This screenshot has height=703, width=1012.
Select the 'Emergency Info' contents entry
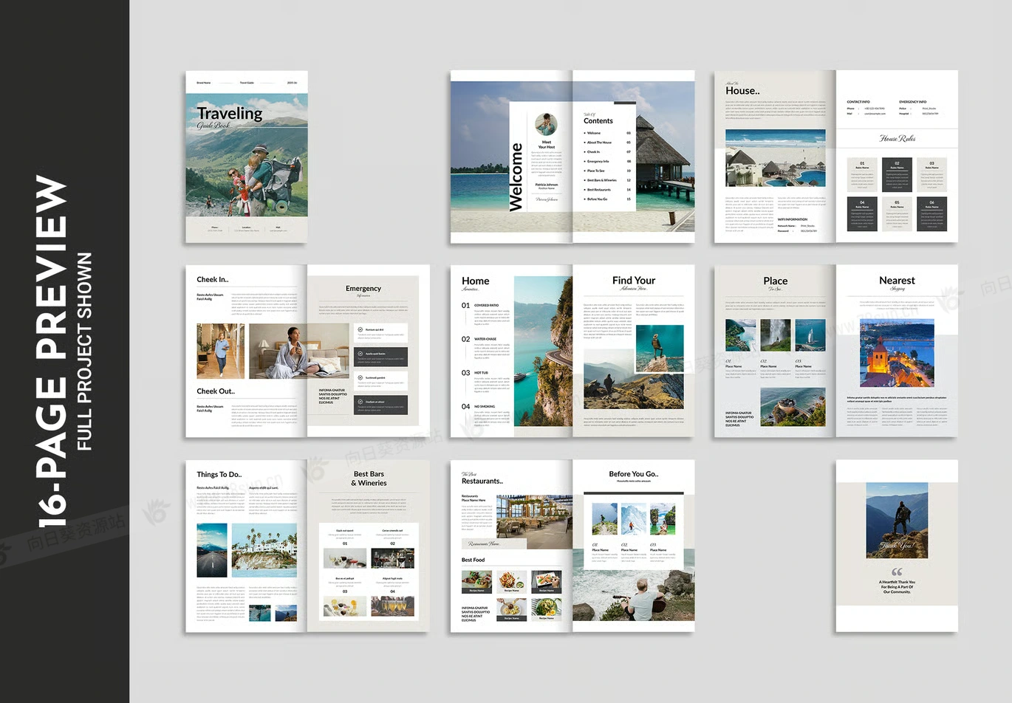click(x=598, y=161)
